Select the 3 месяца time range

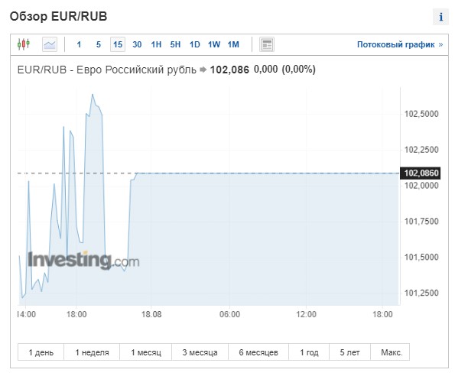(x=200, y=352)
